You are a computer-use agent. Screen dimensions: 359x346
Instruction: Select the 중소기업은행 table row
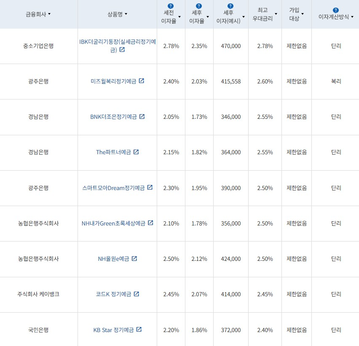[38, 46]
